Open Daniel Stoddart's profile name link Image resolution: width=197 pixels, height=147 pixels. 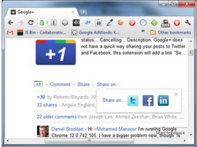pyautogui.click(x=67, y=129)
